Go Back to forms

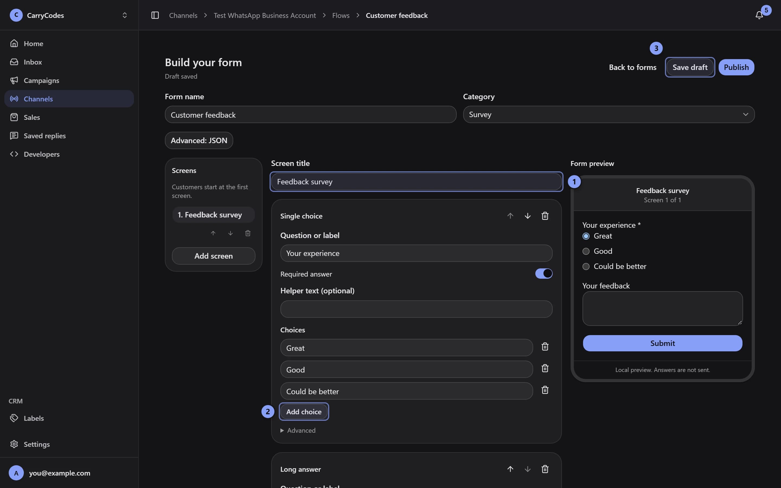633,67
